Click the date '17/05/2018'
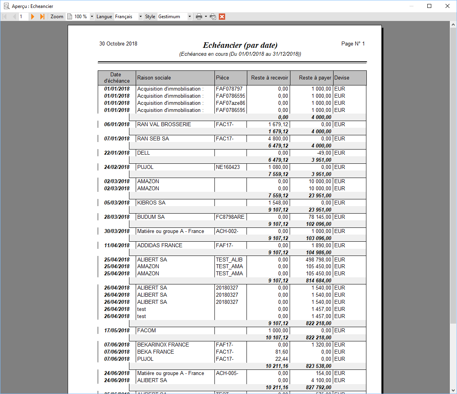This screenshot has width=457, height=394. coord(117,331)
